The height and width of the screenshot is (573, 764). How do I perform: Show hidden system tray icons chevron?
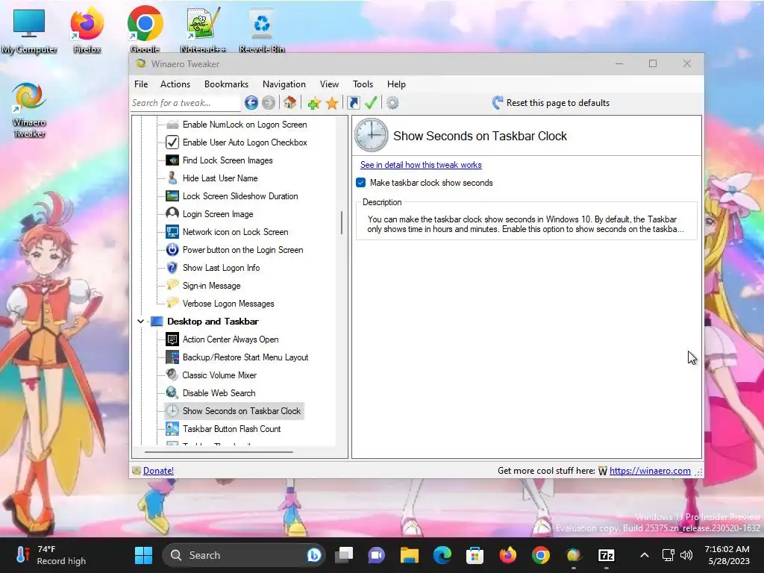pos(644,555)
